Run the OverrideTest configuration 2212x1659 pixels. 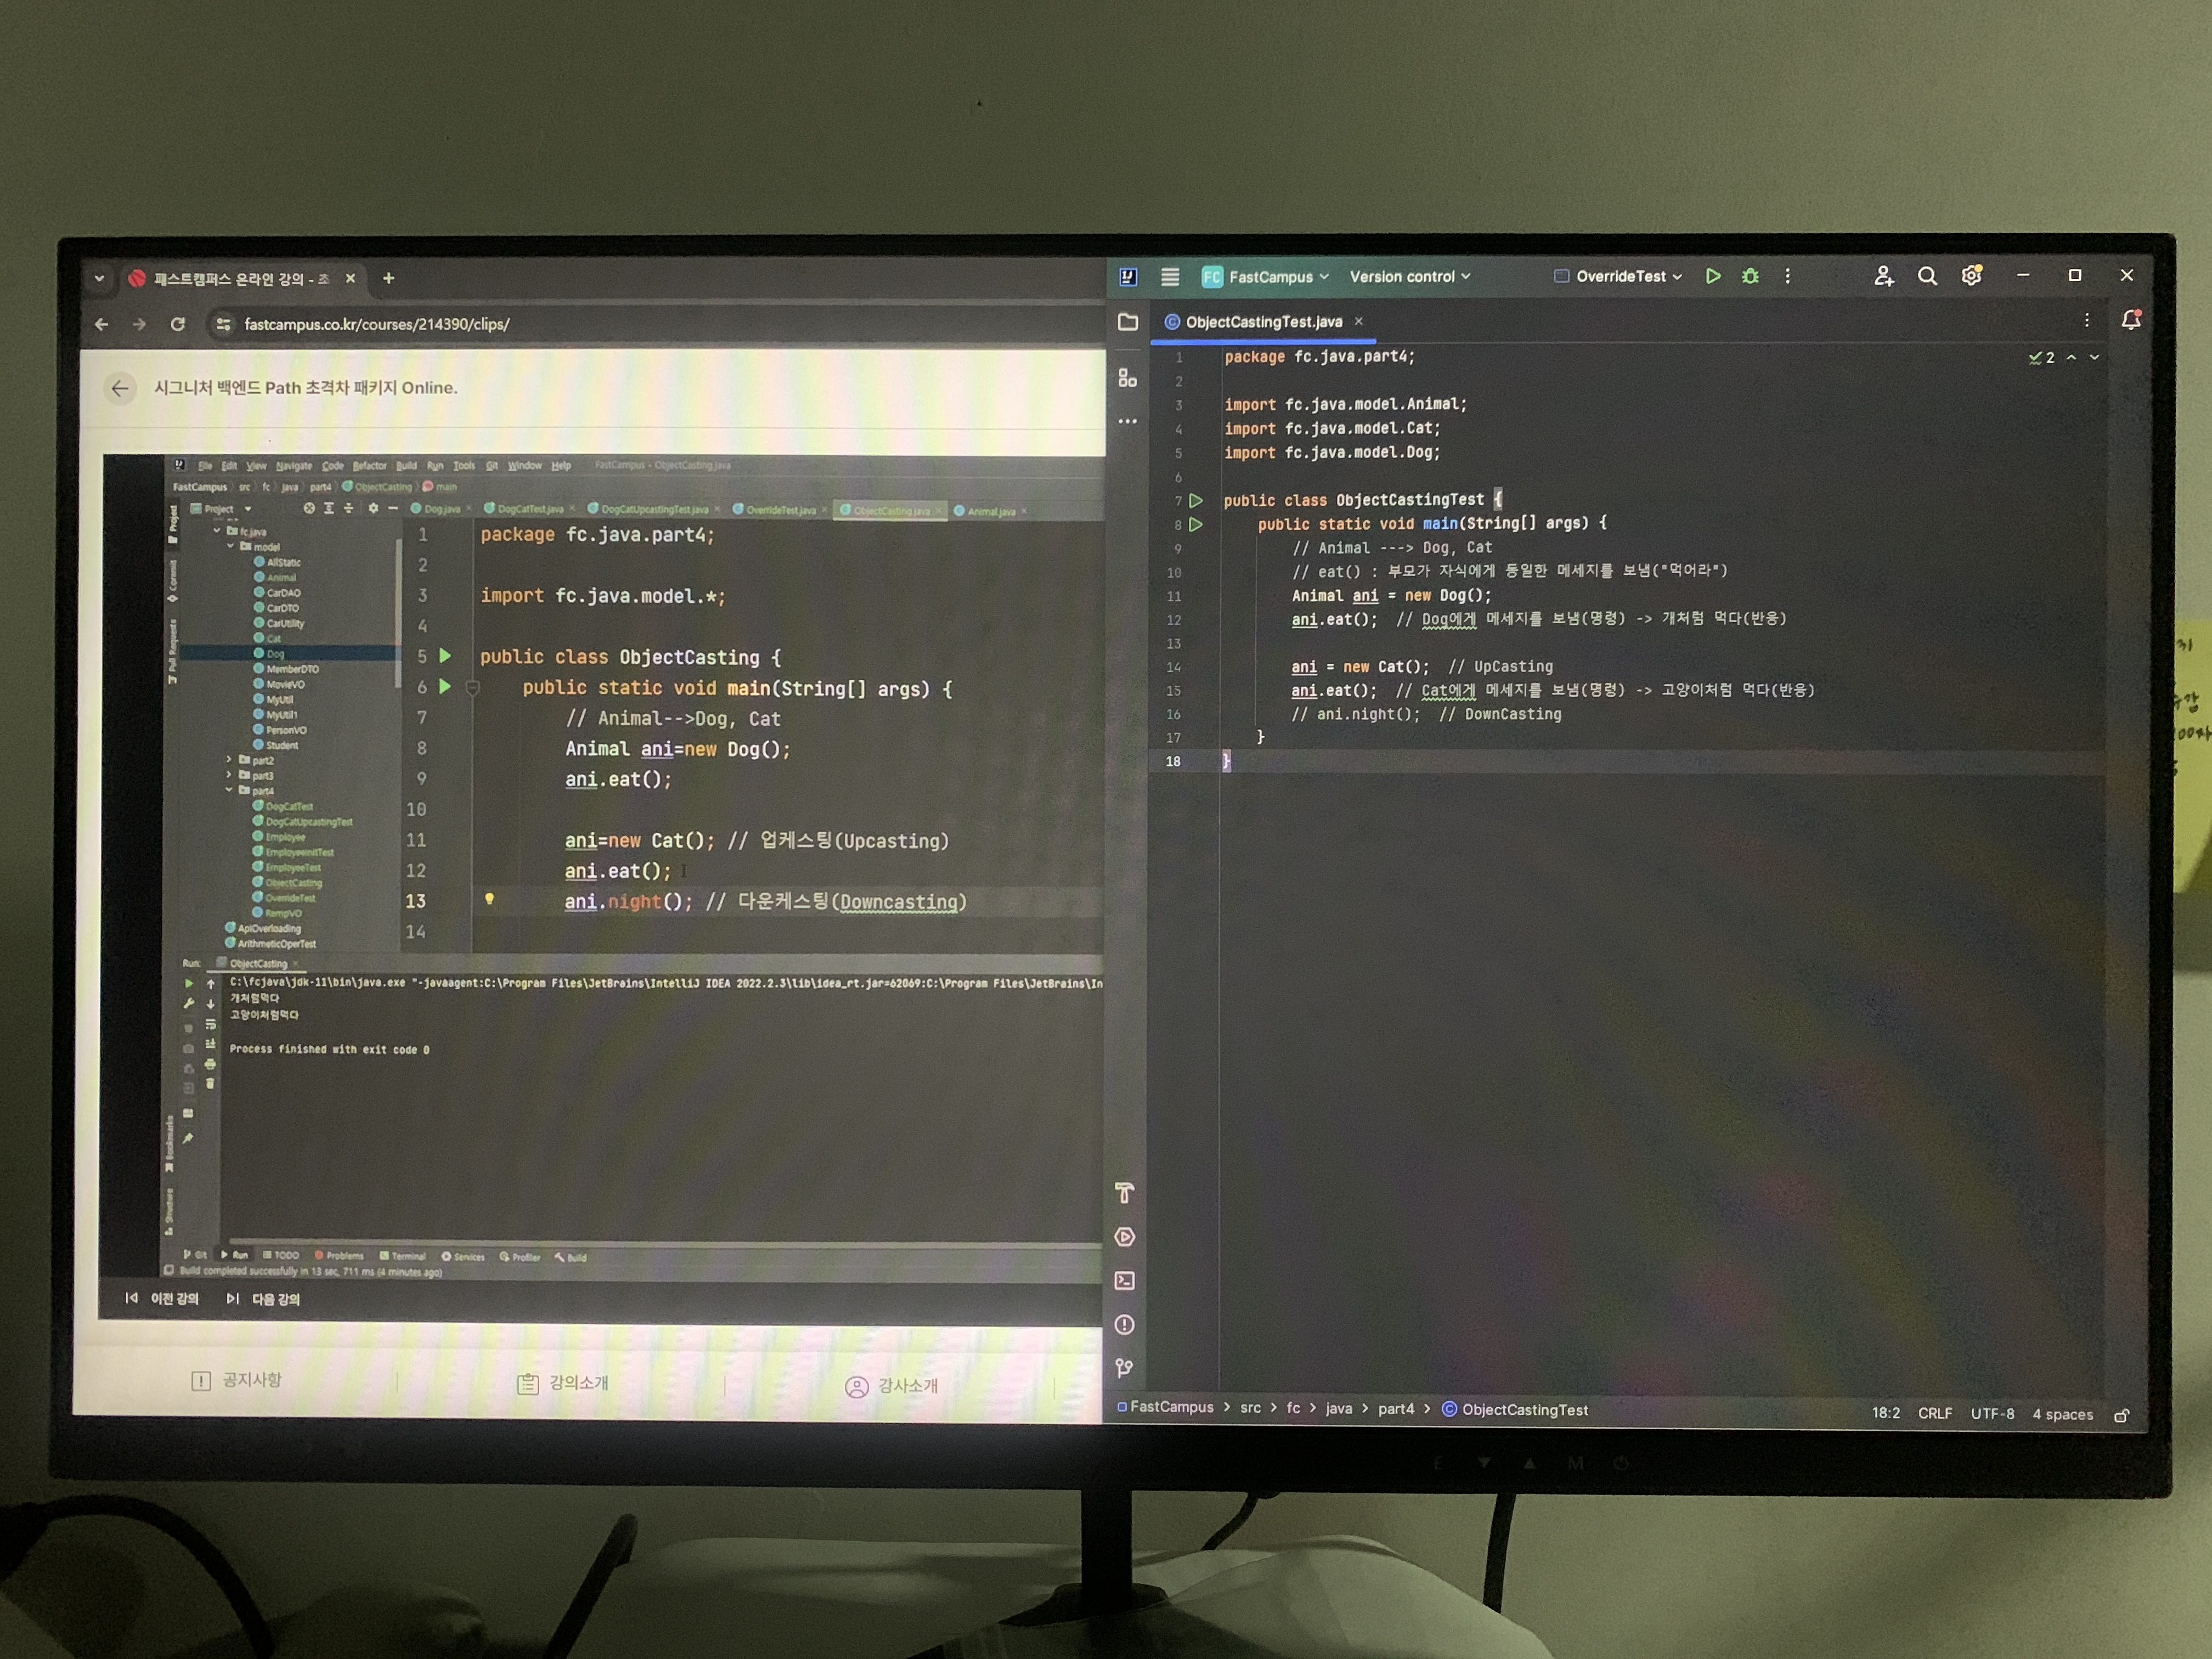(x=1712, y=276)
